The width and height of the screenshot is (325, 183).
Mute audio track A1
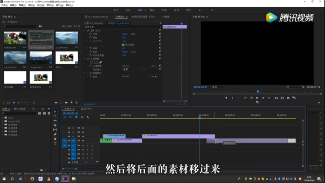coord(83,146)
